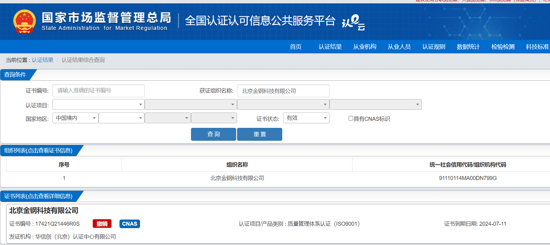Open the 科技标准 navigation menu
This screenshot has width=550, height=245.
pyautogui.click(x=537, y=47)
